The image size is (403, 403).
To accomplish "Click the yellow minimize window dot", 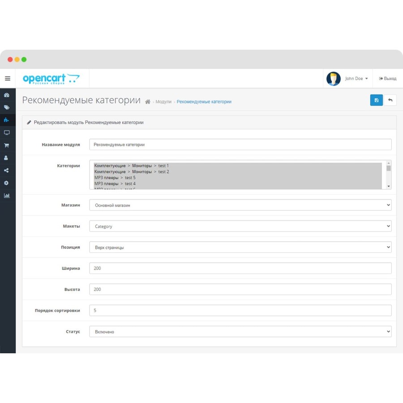I will tap(17, 60).
